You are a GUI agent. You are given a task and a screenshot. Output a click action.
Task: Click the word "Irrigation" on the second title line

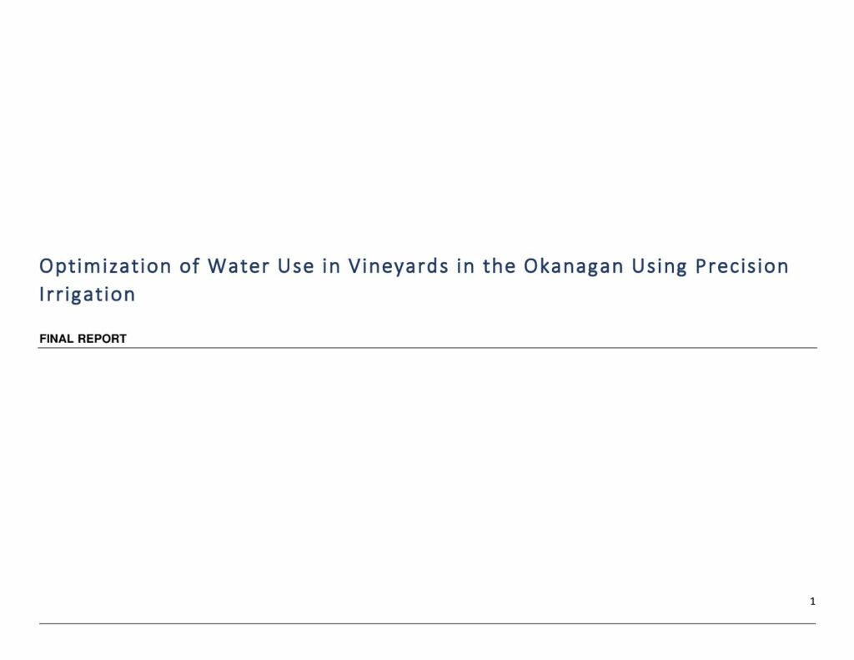pyautogui.click(x=87, y=295)
